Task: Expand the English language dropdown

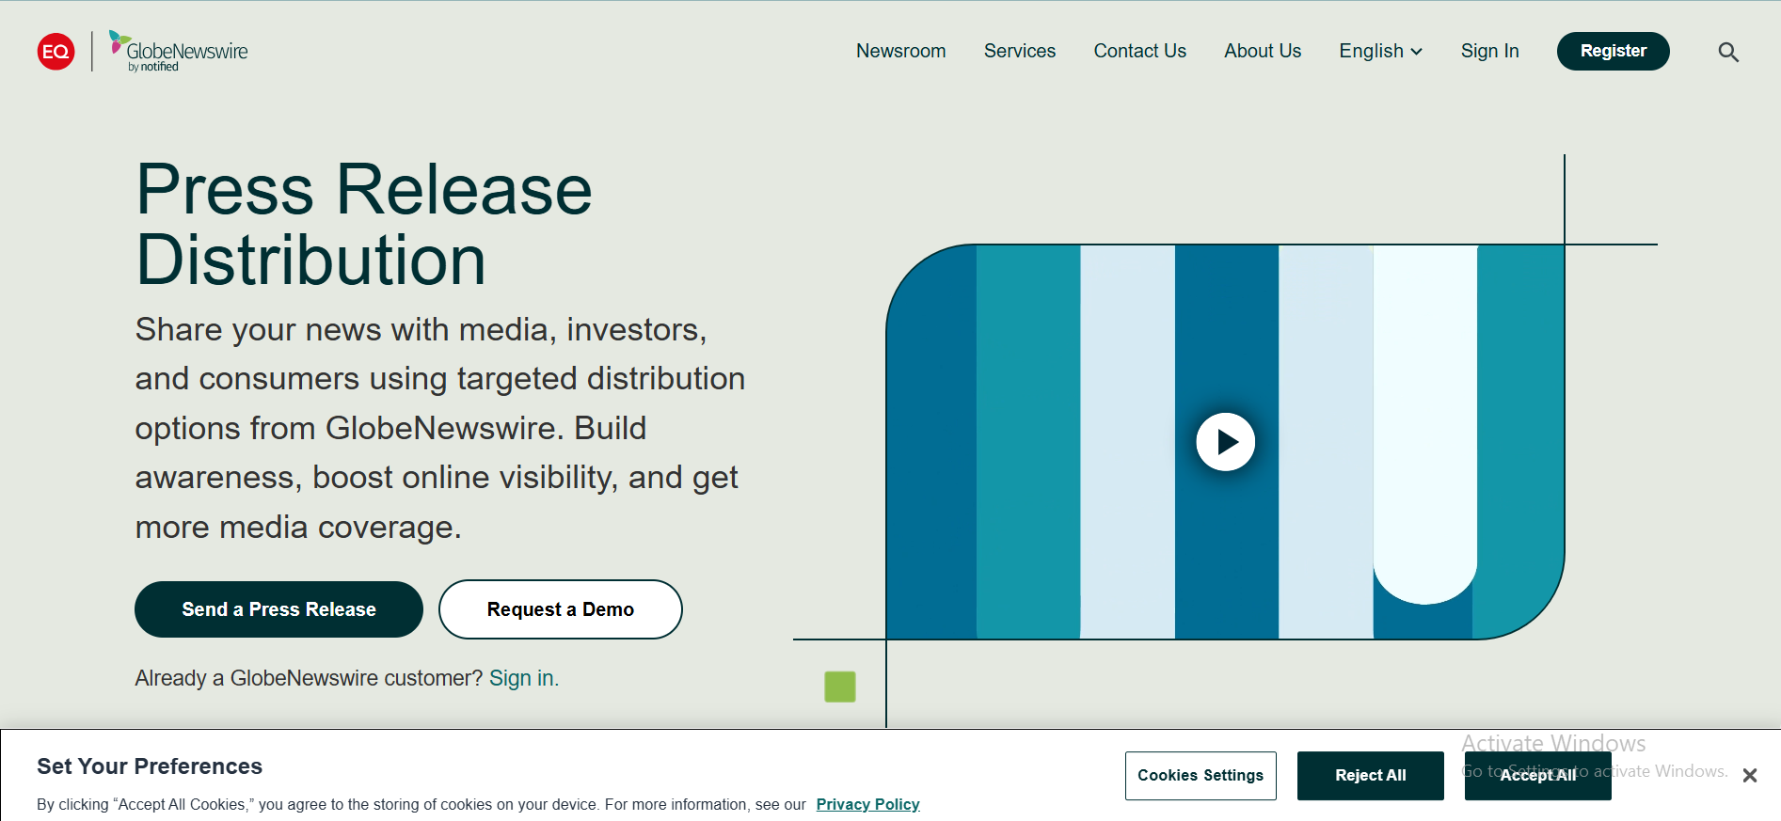Action: [1380, 52]
